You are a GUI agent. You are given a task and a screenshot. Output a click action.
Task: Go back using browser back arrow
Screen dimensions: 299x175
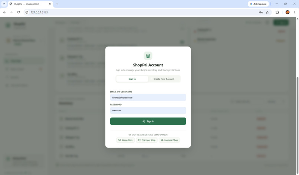coord(4,12)
